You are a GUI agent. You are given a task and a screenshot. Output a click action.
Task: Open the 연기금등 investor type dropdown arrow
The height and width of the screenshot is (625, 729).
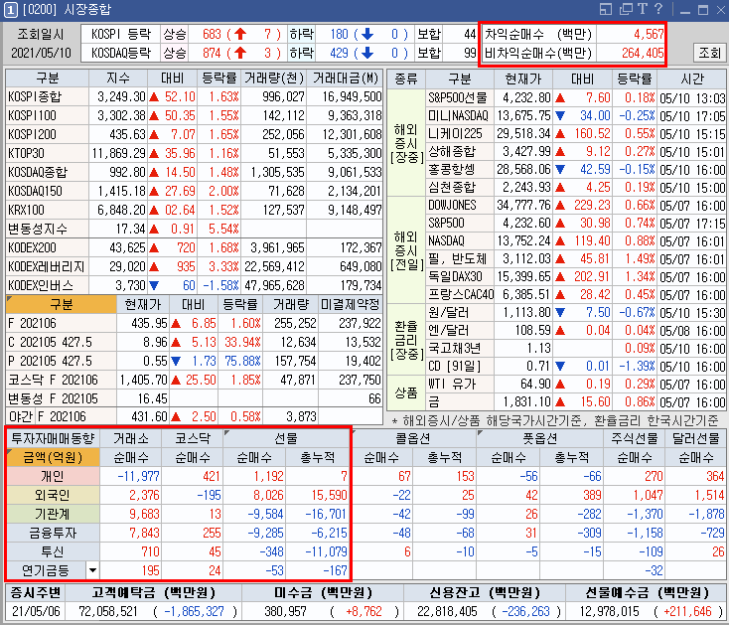click(92, 570)
